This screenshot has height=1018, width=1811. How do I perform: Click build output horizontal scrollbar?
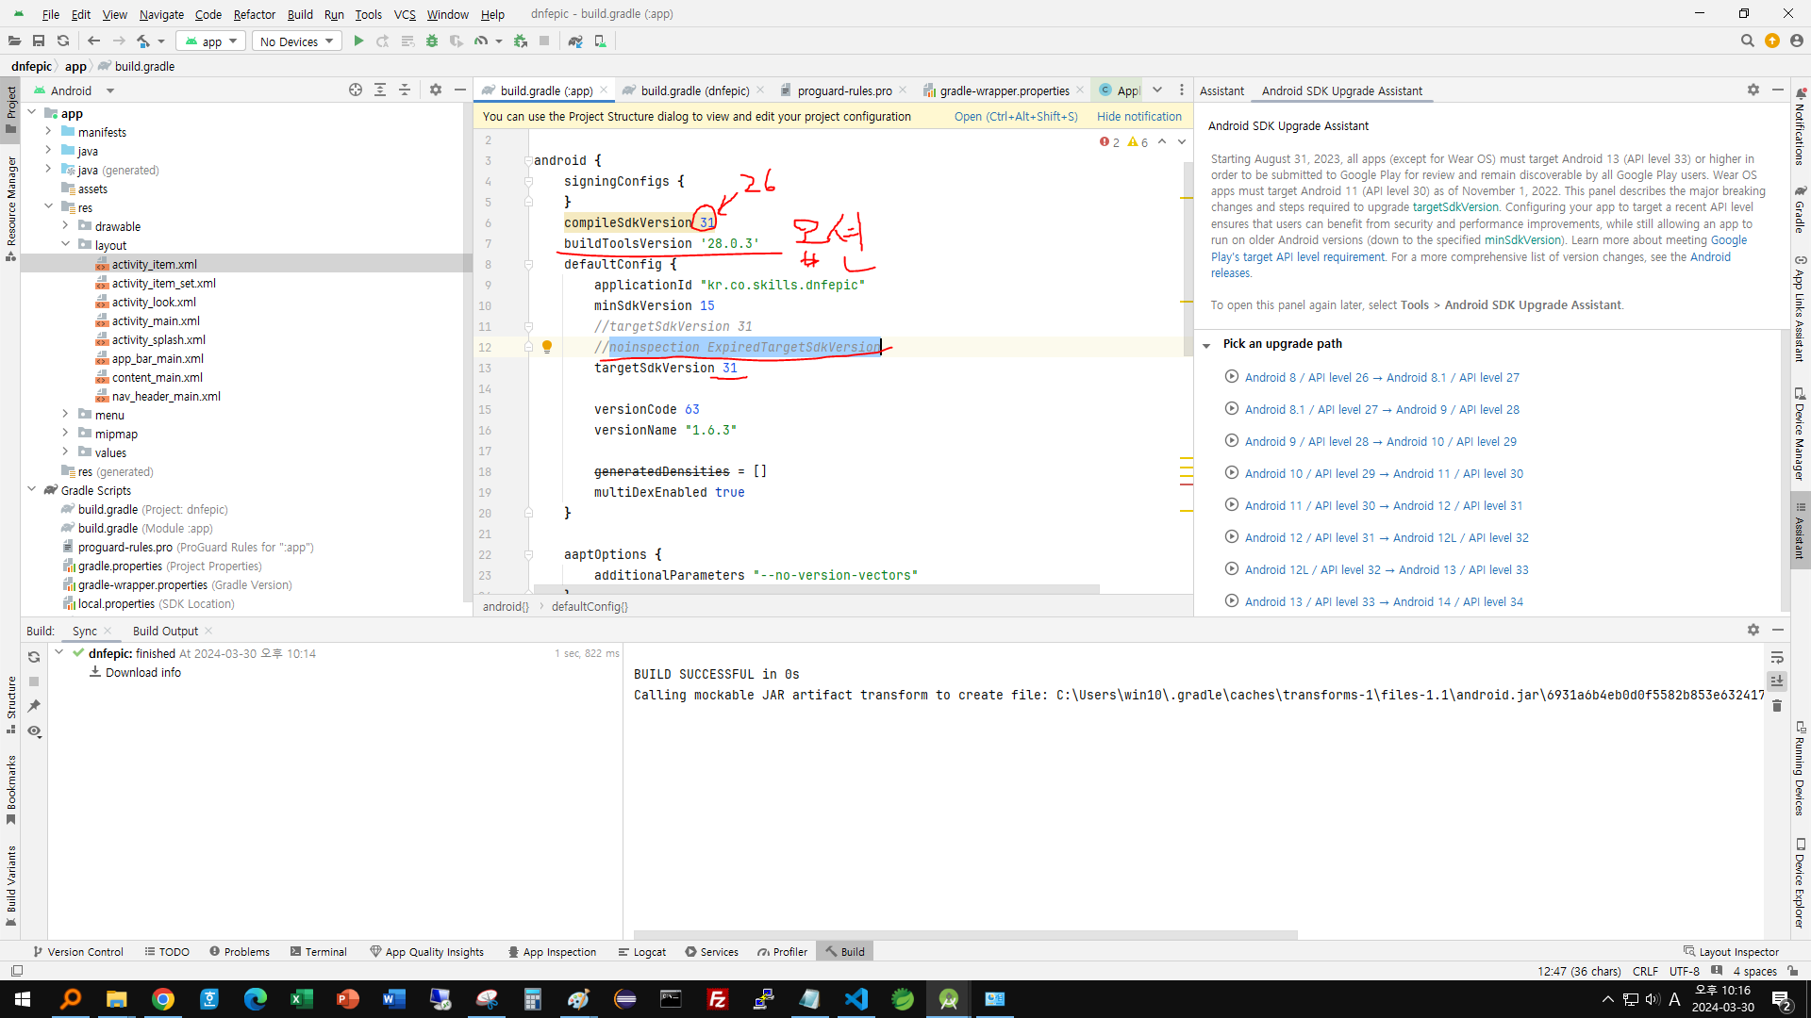point(962,934)
